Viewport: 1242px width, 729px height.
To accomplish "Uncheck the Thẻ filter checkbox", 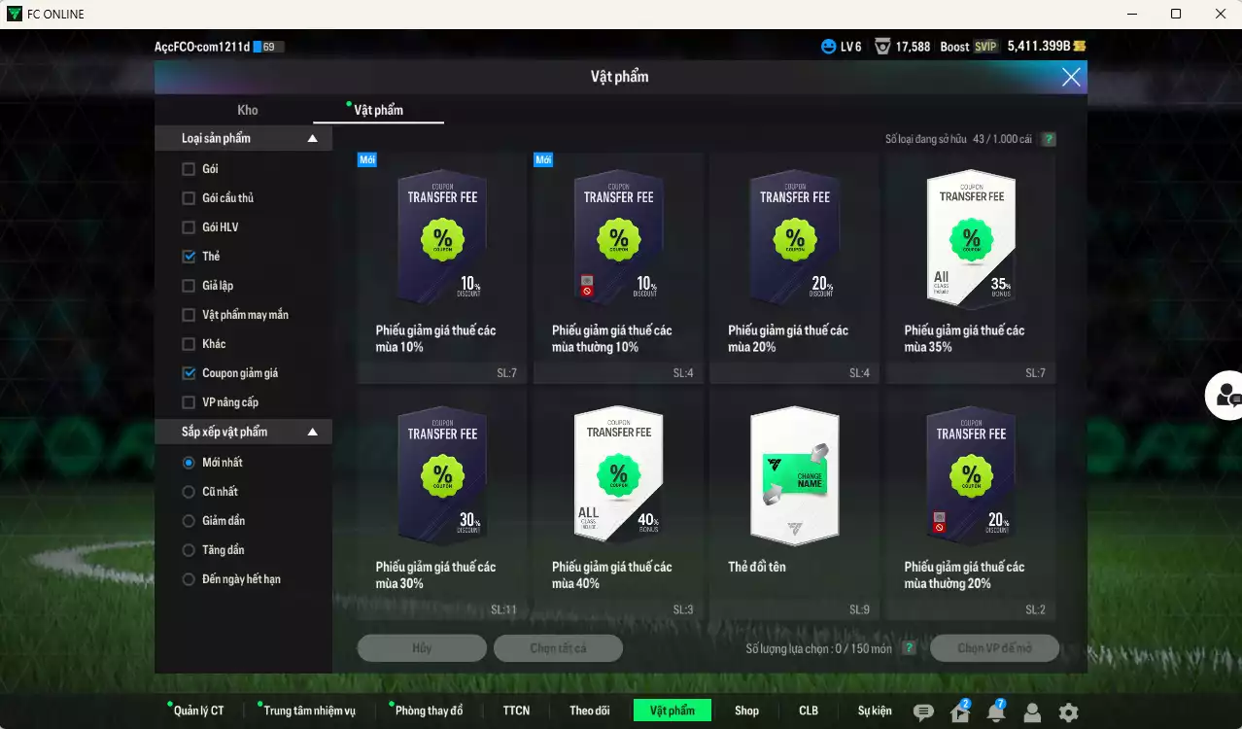I will 189,257.
